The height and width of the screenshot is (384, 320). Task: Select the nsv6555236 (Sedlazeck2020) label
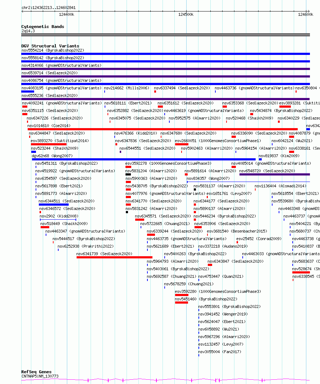click(x=50, y=96)
